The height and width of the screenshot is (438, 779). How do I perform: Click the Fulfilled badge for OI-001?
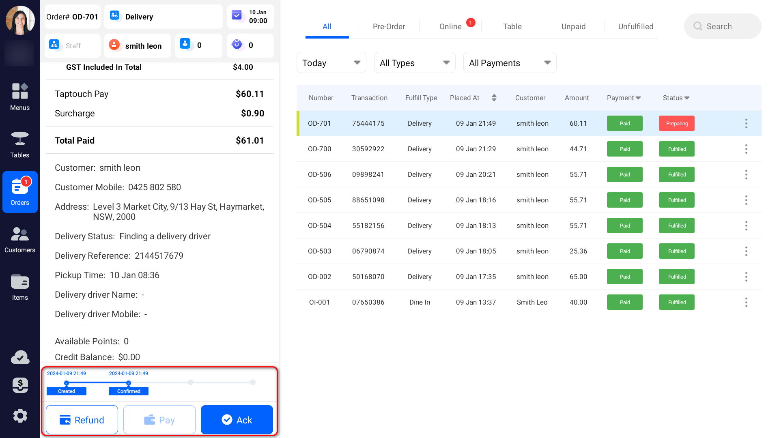click(677, 302)
